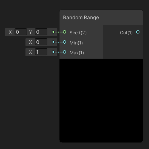This screenshot has width=149, height=149.
Task: Click the Min input port circle
Action: pos(65,42)
